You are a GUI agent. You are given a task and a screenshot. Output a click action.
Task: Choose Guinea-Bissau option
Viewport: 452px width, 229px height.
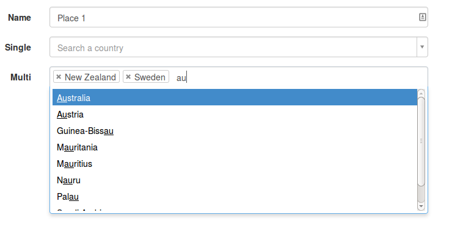coord(235,131)
